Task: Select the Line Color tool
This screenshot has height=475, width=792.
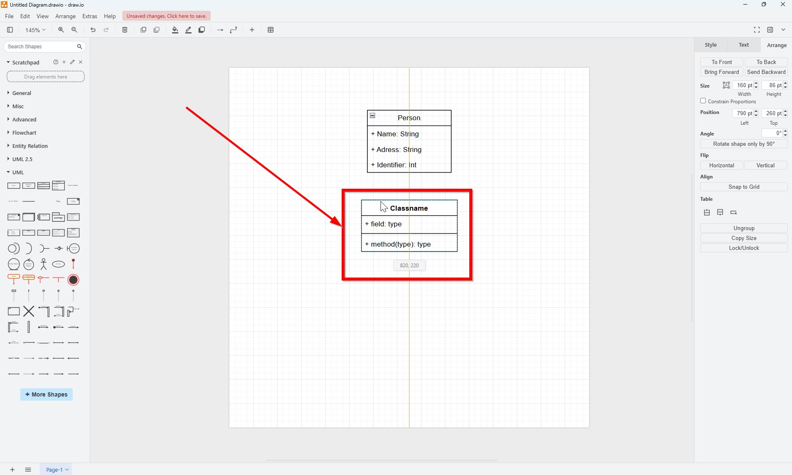Action: pos(188,30)
